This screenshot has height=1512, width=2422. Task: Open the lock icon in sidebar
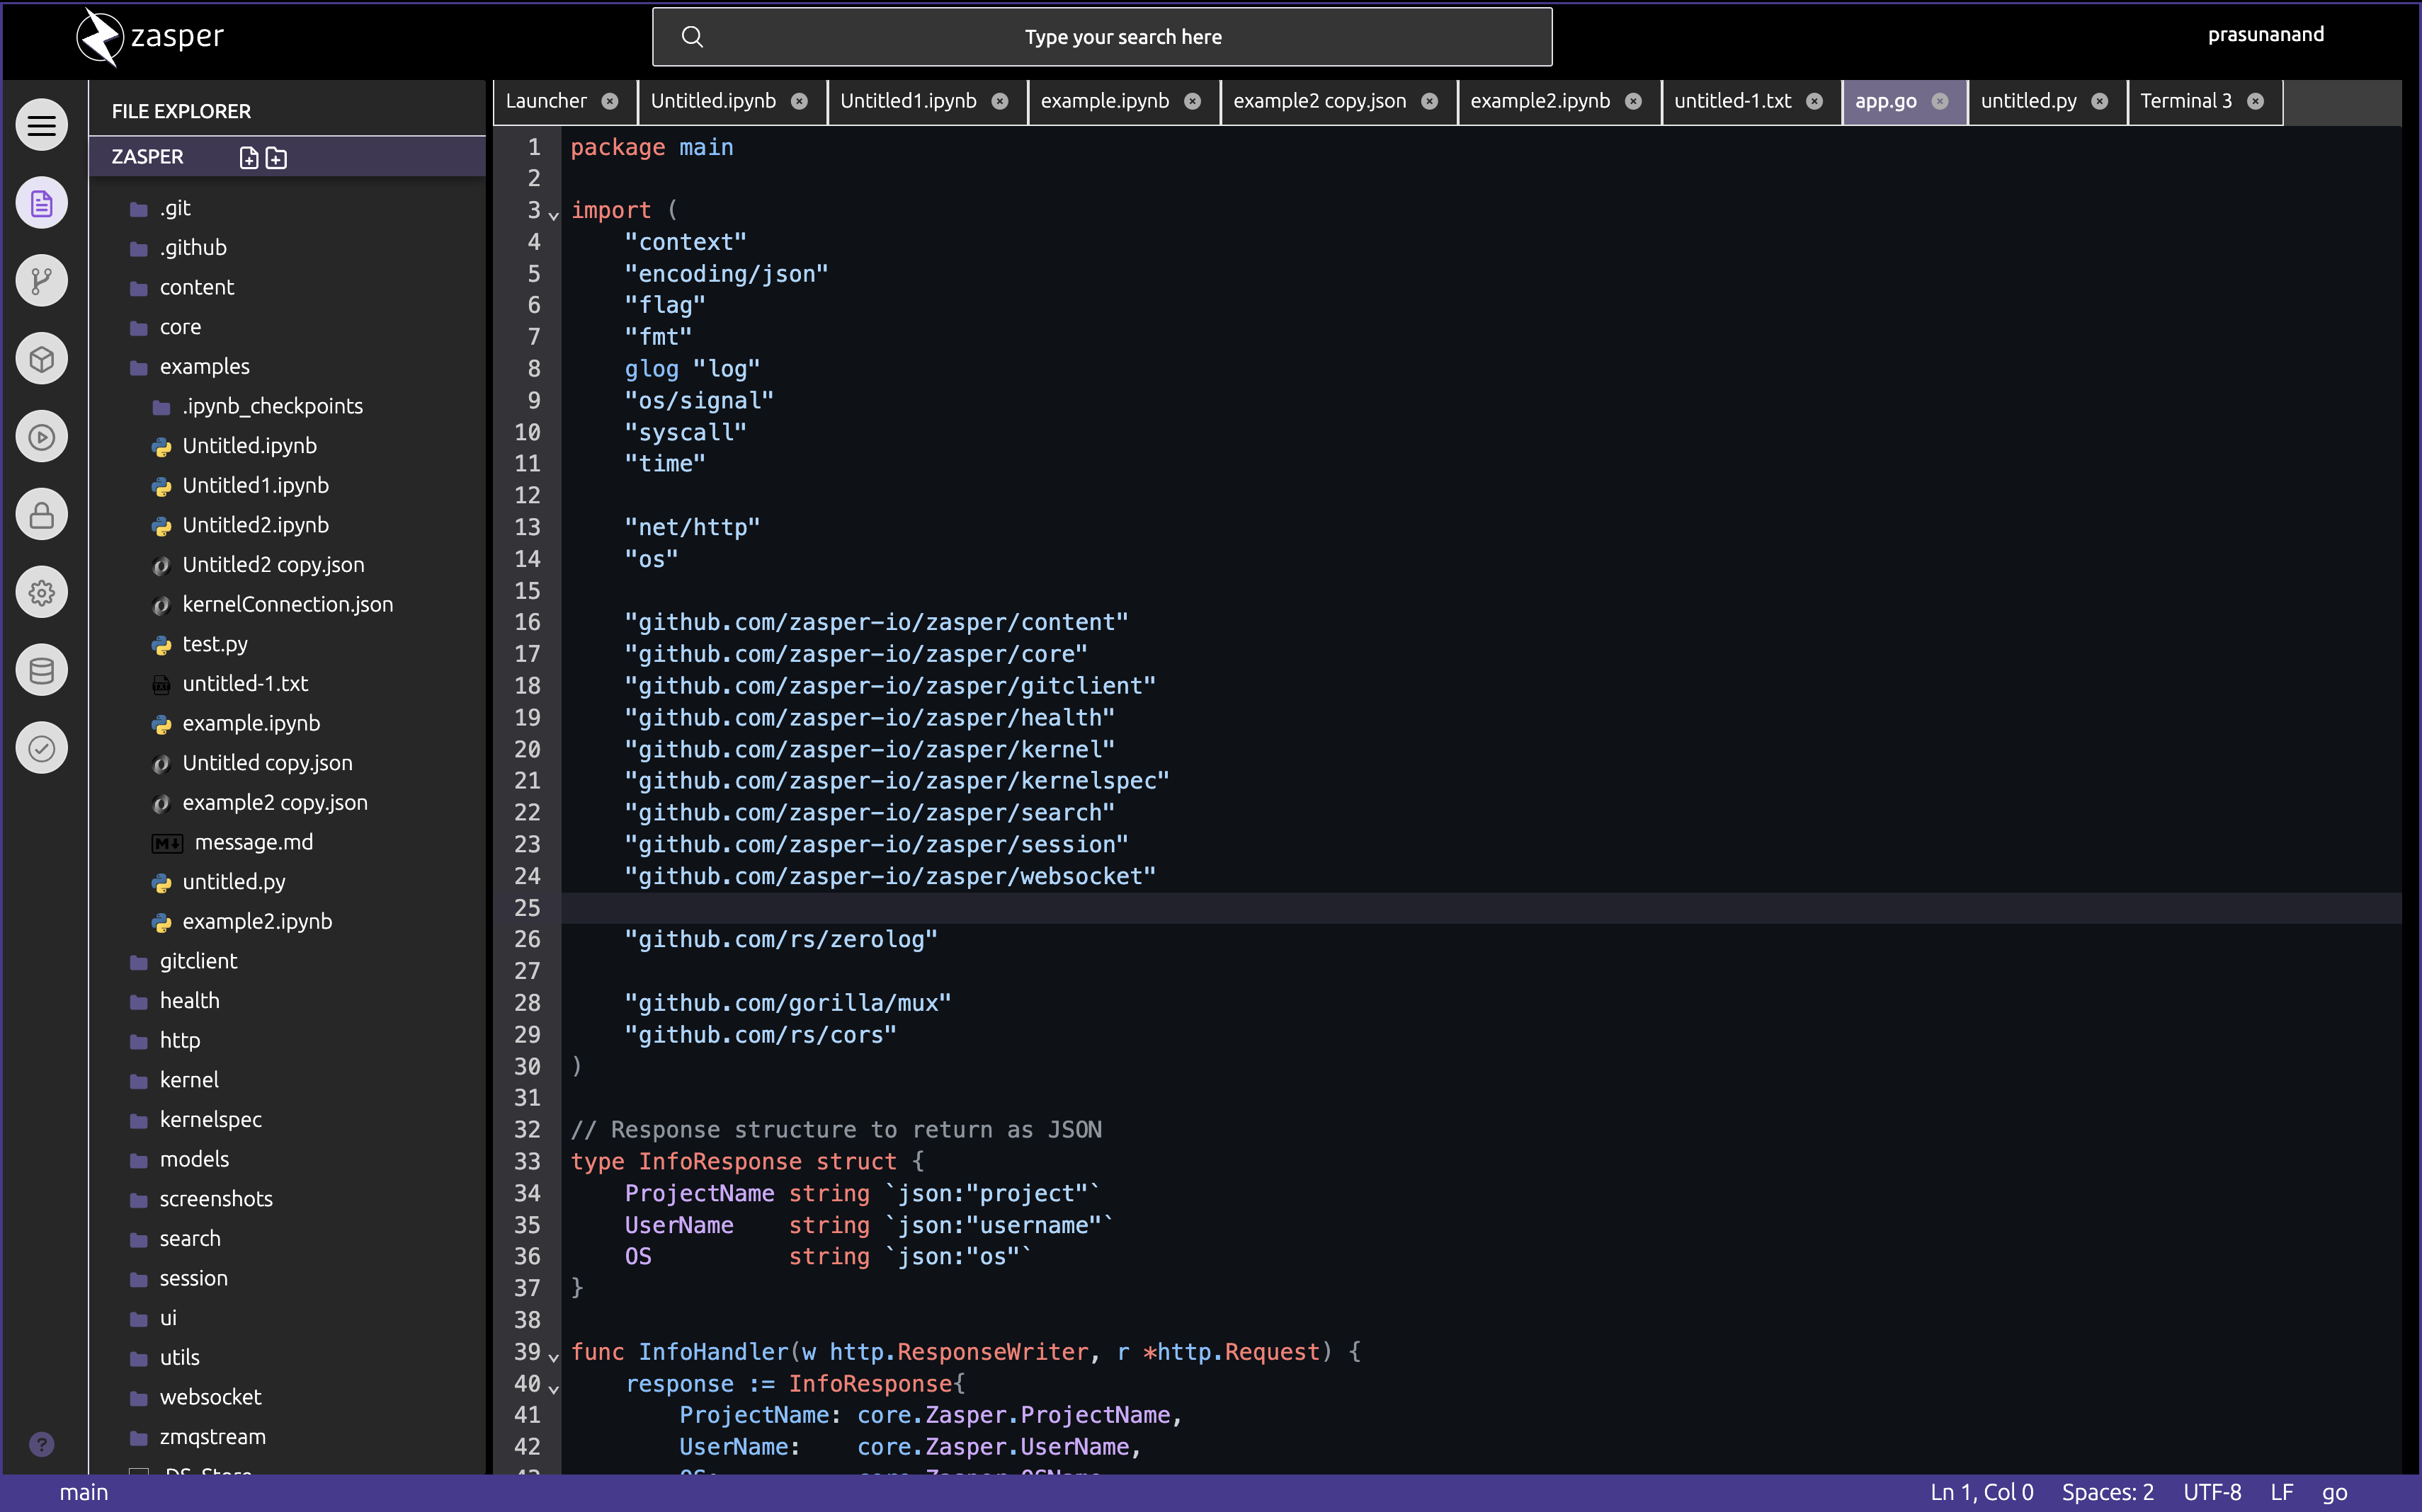tap(41, 515)
